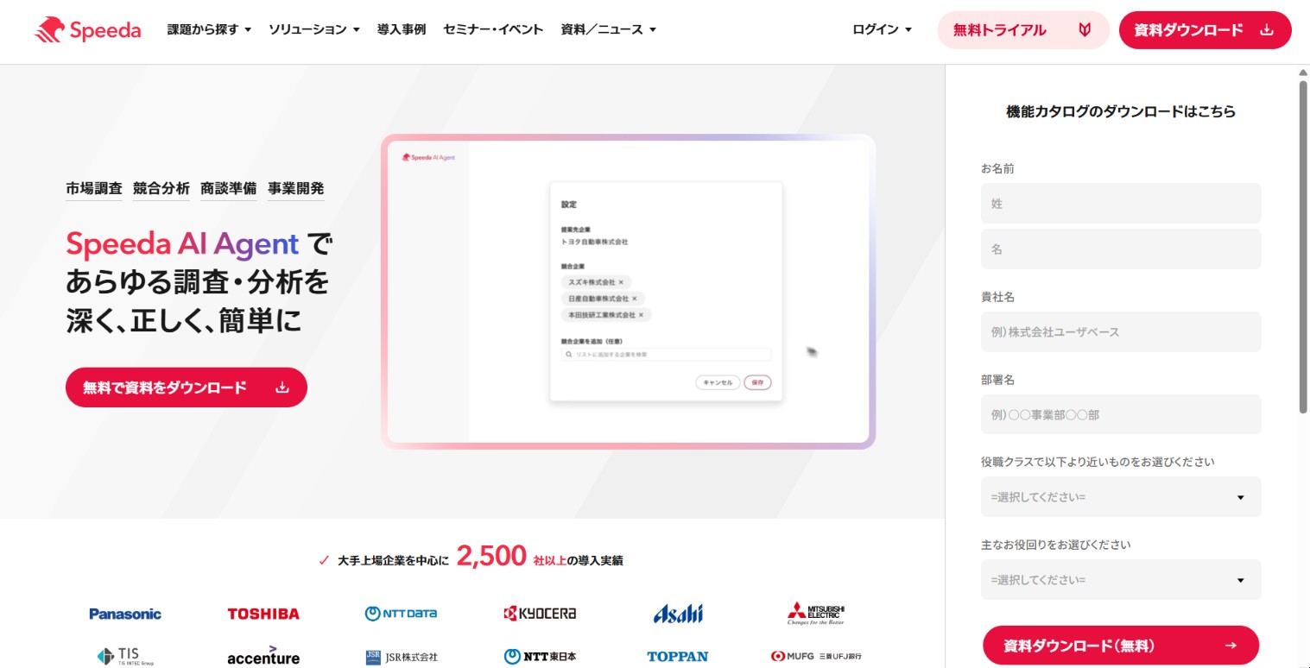Select 事業開発 tag

pos(296,188)
